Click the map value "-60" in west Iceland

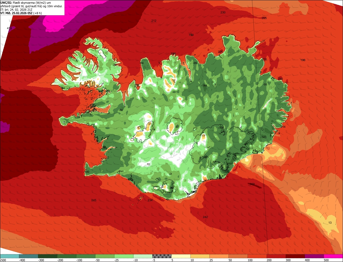[121, 110]
